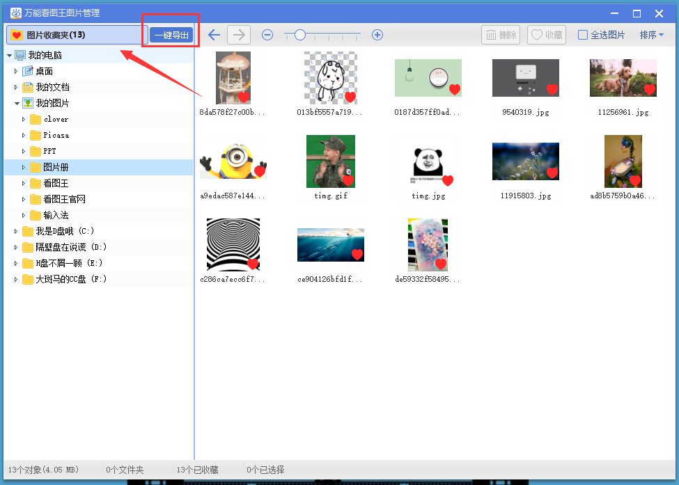Click the 0个已选择 status text
Screen dimensions: 679x485
(x=265, y=470)
